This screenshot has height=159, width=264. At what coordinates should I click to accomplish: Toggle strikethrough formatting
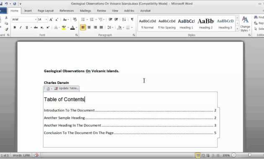coord(36,27)
